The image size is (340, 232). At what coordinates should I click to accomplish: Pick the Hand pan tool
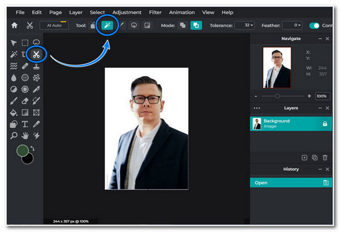pyautogui.click(x=25, y=135)
